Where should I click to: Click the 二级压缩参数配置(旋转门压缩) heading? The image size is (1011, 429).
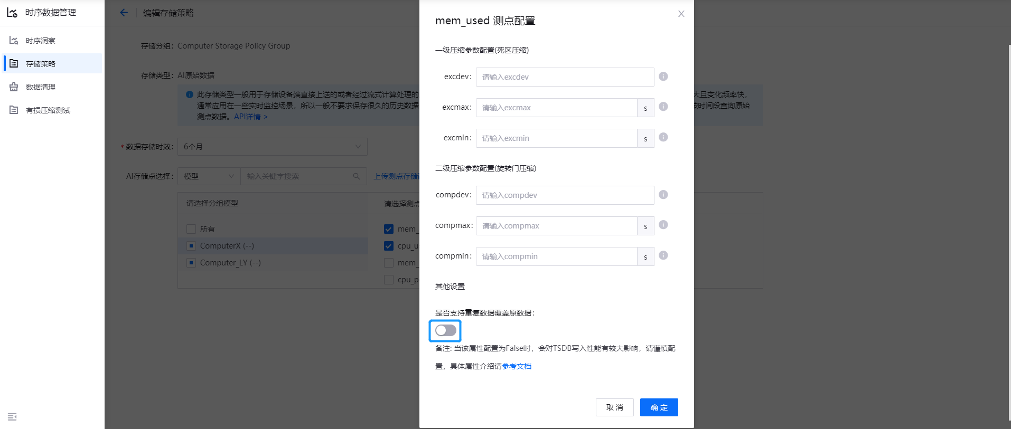[486, 168]
